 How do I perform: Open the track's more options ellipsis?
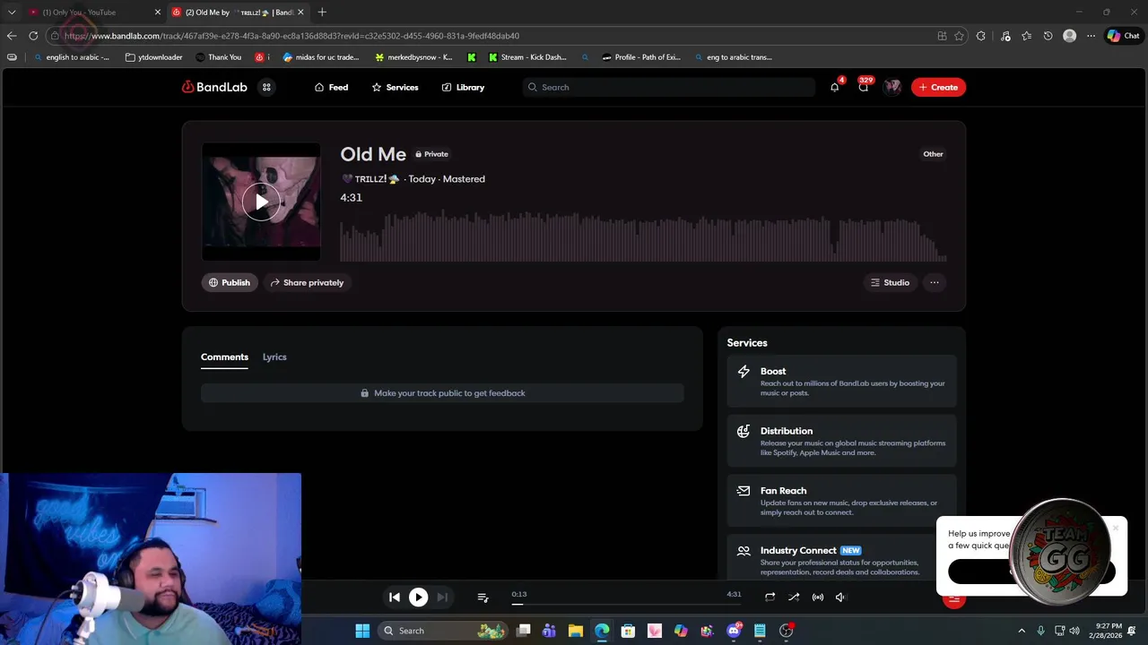(935, 282)
